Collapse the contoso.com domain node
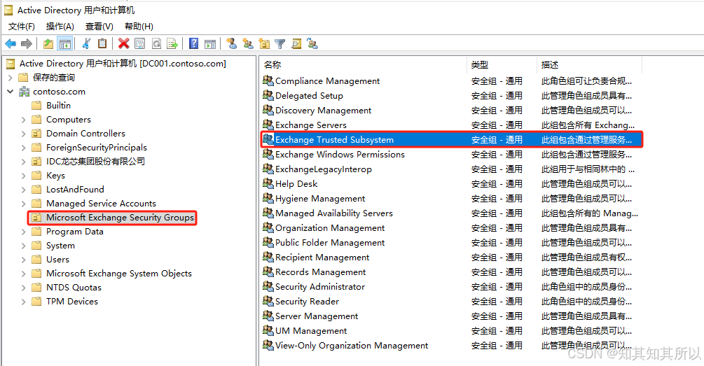This screenshot has height=366, width=704. [x=11, y=92]
